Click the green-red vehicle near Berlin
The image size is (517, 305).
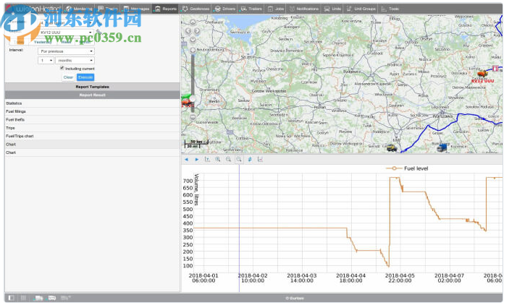pyautogui.click(x=187, y=100)
